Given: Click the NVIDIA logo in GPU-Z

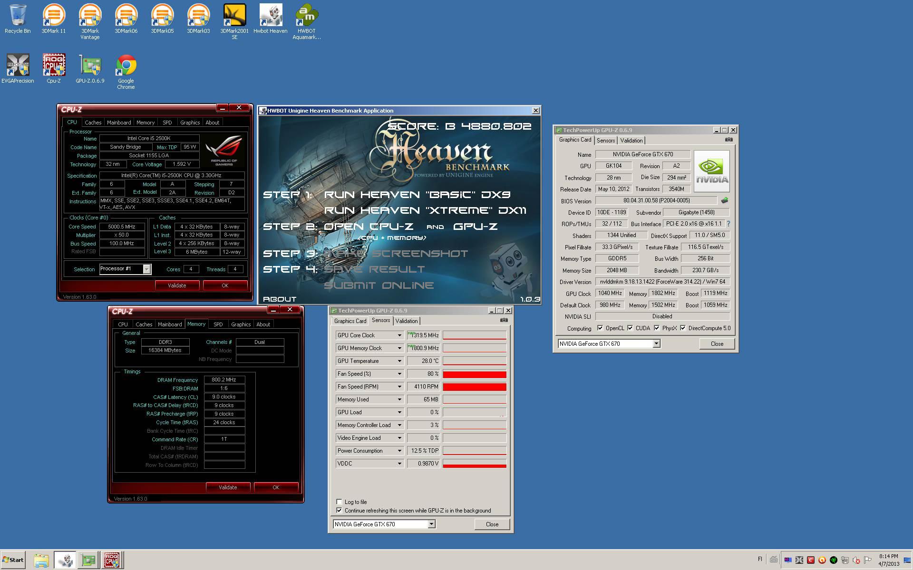Looking at the screenshot, I should (x=712, y=171).
